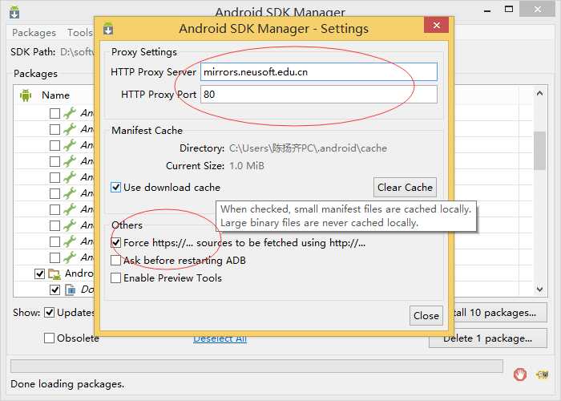
Task: Click scroll up arrow of packages list
Action: [x=540, y=93]
